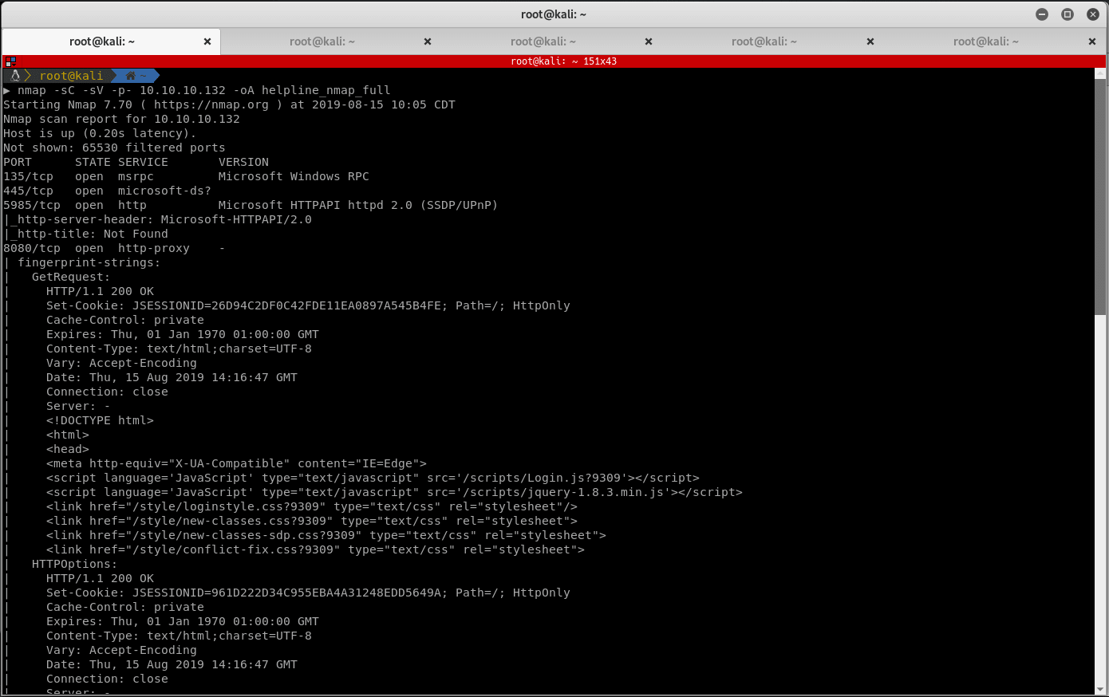The image size is (1109, 697).
Task: Click 'http-proxy' service text
Action: [154, 248]
